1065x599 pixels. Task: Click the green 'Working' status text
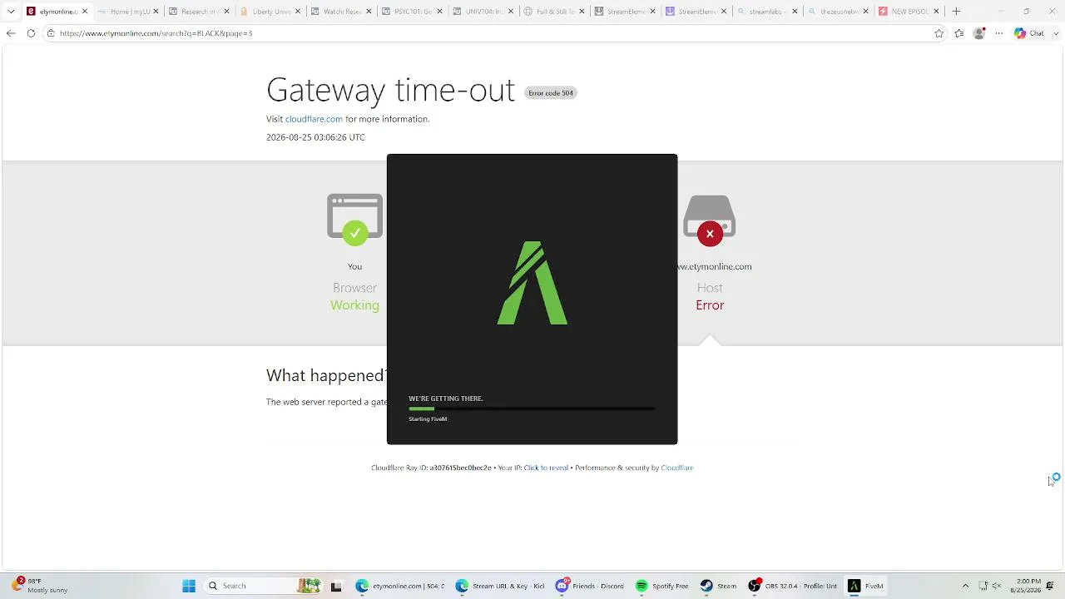(354, 305)
